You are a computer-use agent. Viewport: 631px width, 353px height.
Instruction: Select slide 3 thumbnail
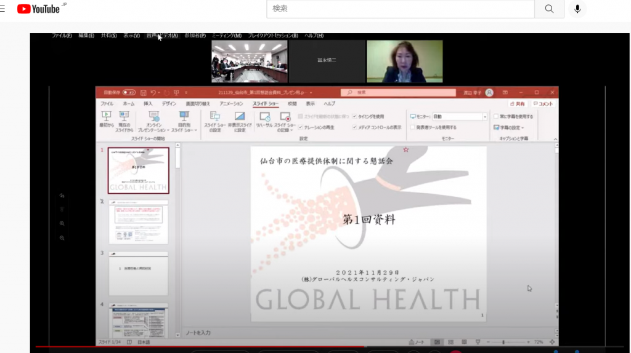click(139, 274)
